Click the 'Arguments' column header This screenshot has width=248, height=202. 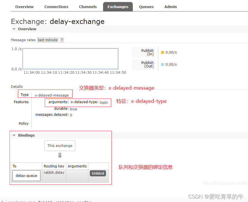click(x=77, y=166)
